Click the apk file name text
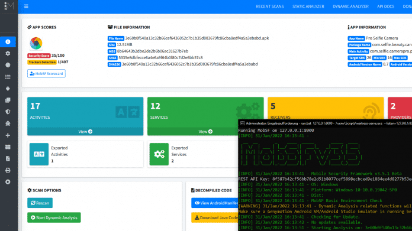 (x=197, y=38)
